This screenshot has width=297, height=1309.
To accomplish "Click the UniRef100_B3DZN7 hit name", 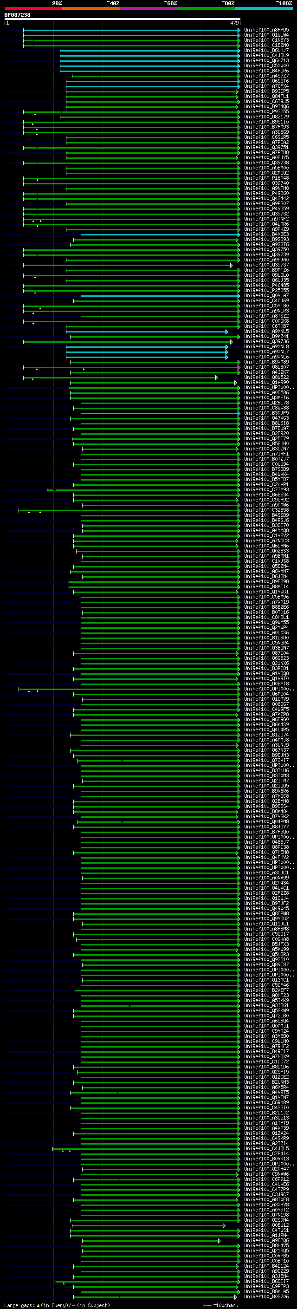I will tap(266, 449).
